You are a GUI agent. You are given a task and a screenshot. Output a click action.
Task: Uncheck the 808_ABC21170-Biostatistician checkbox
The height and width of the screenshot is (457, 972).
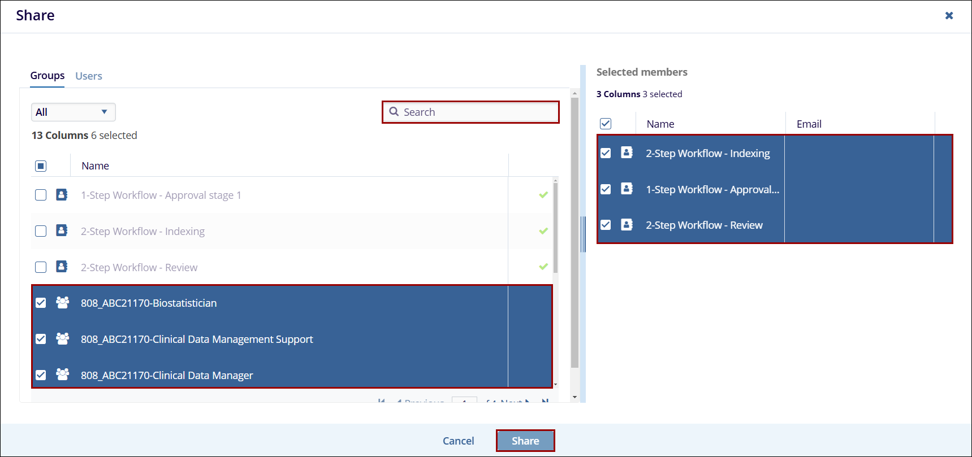[41, 303]
